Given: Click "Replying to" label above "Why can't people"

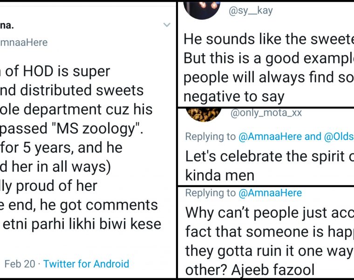Looking at the screenshot, I should (x=211, y=193).
